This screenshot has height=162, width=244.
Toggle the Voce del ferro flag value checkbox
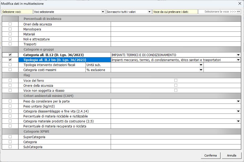click(x=176, y=80)
